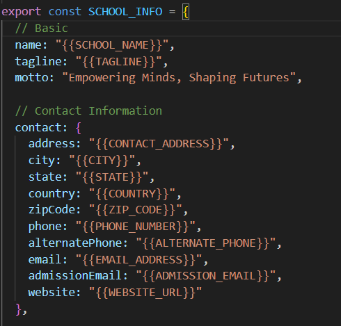The height and width of the screenshot is (326, 341).
Task: Place cursor at highlighted opening brace
Action: point(186,13)
